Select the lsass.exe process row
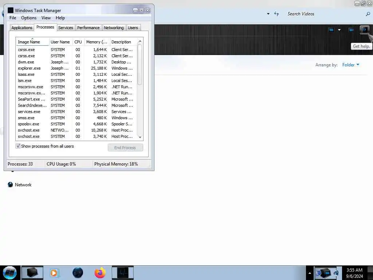This screenshot has width=373, height=280. coord(76,74)
